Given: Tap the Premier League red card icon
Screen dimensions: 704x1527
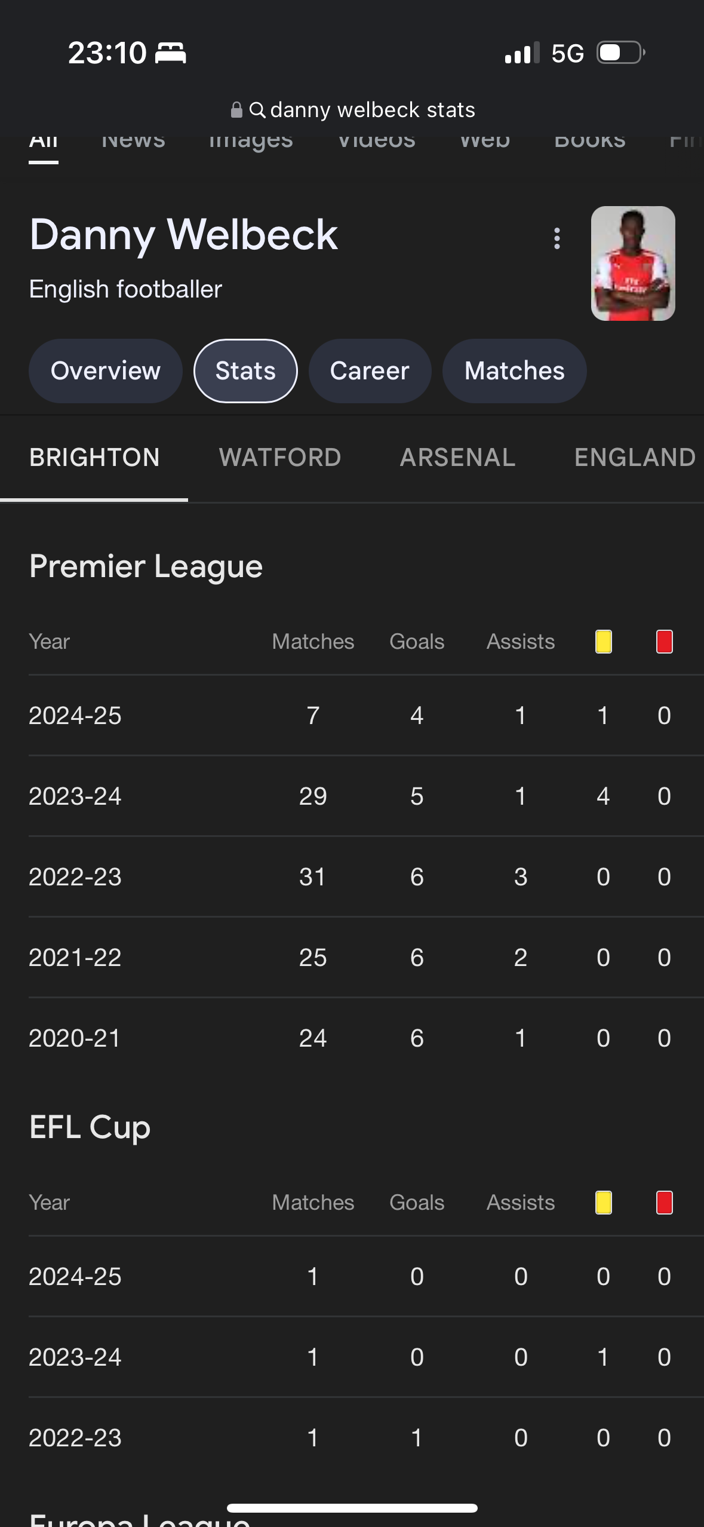Looking at the screenshot, I should tap(664, 642).
